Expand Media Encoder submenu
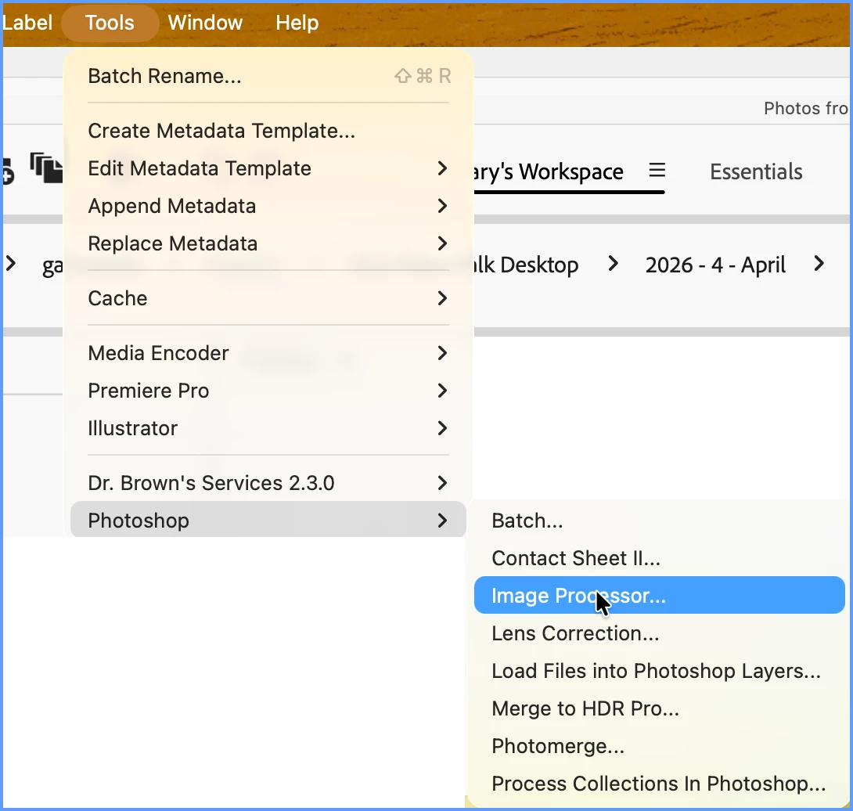 tap(268, 353)
